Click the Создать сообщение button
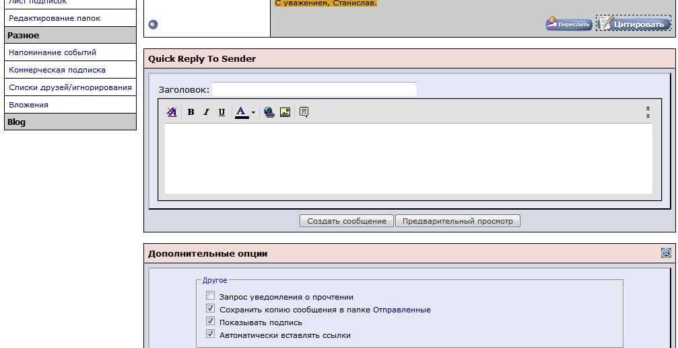Screen dimensions: 678x348 (346, 221)
